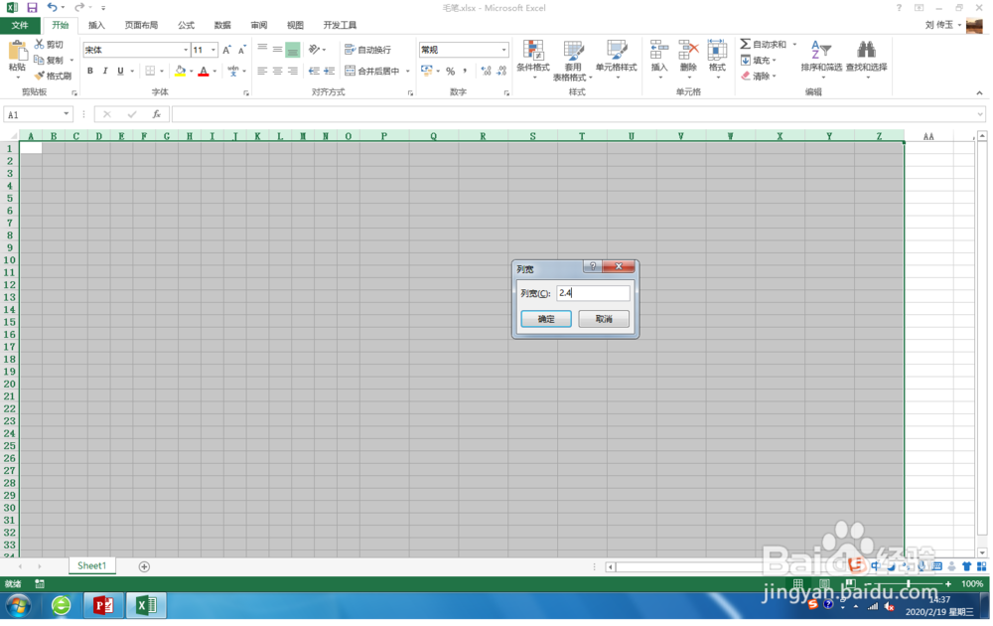The image size is (993, 626).
Task: Click 确定 in the column width dialog
Action: click(544, 318)
